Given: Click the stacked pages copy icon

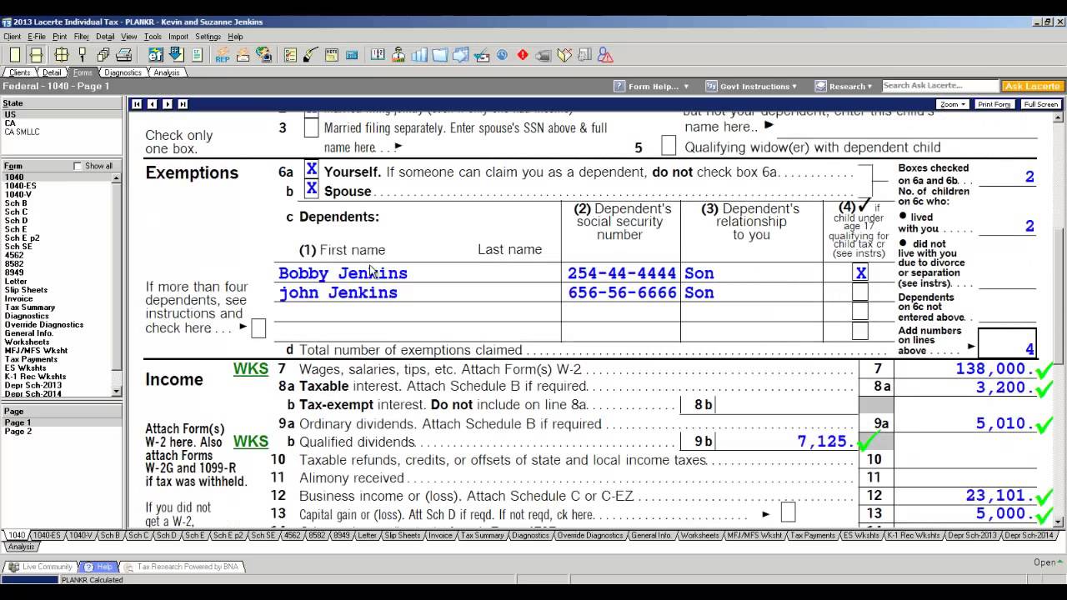Looking at the screenshot, I should tap(103, 55).
